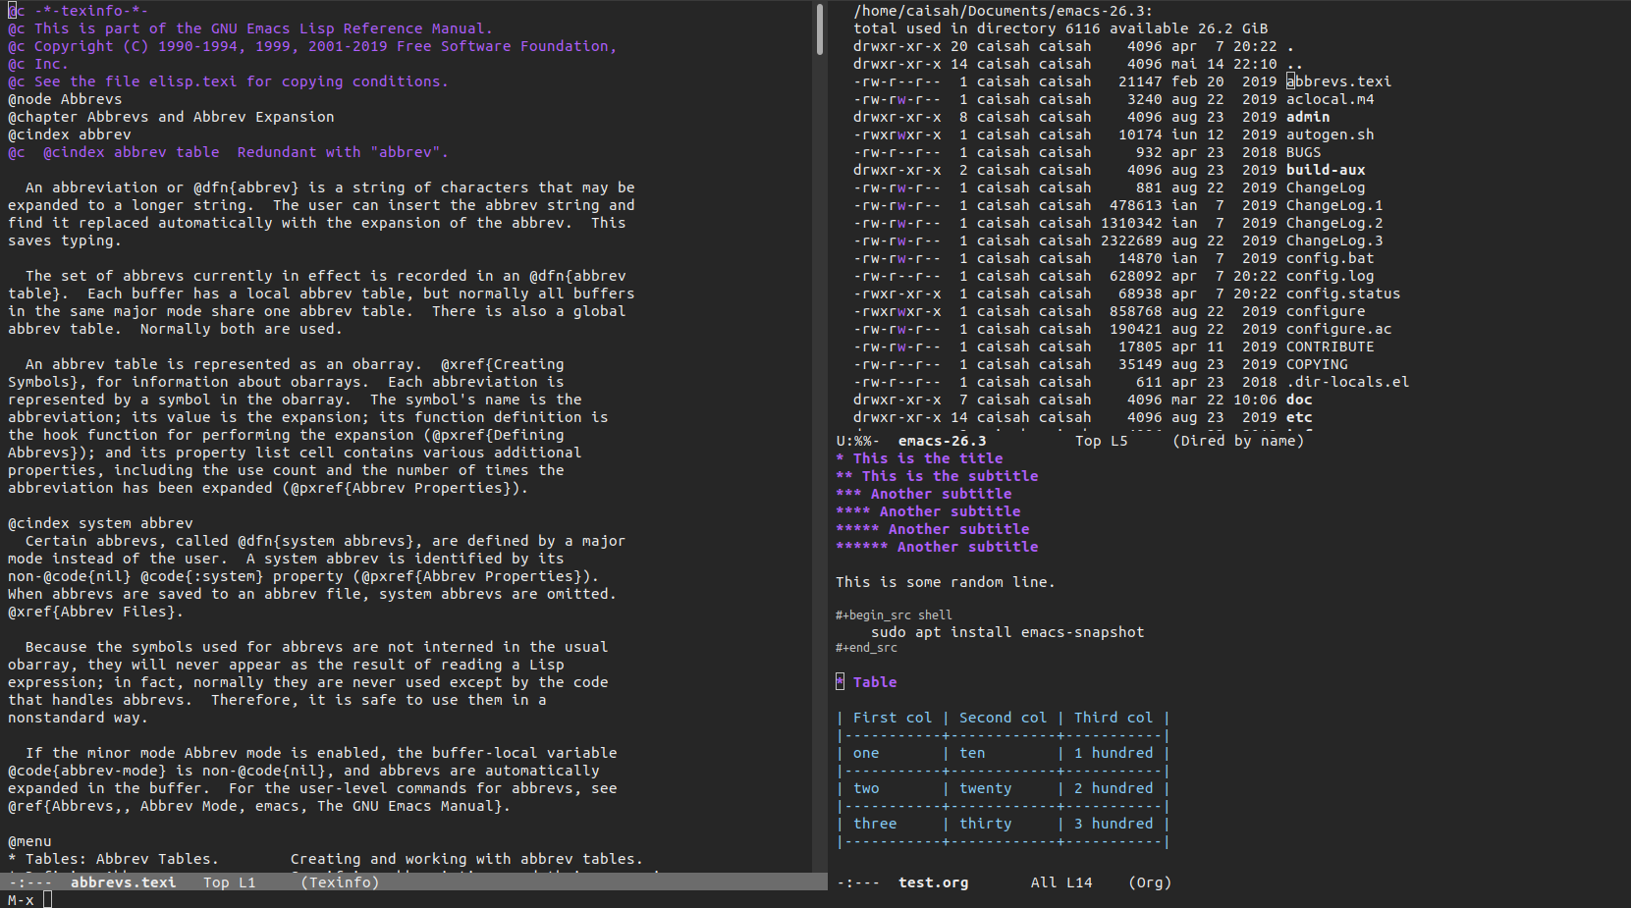Click the M-x minibuffer prompt input
The height and width of the screenshot is (908, 1631).
click(x=47, y=900)
